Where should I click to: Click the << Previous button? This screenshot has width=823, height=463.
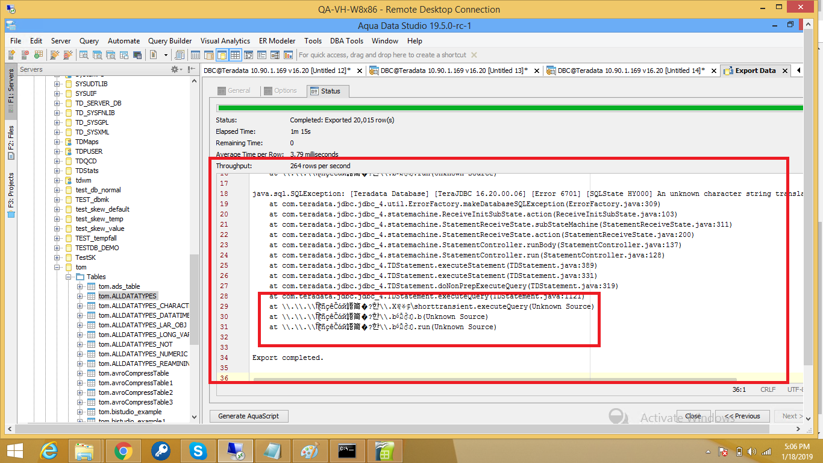click(x=742, y=416)
